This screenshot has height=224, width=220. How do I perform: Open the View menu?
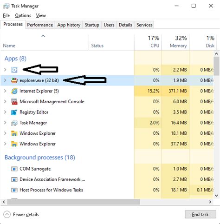coord(41,15)
